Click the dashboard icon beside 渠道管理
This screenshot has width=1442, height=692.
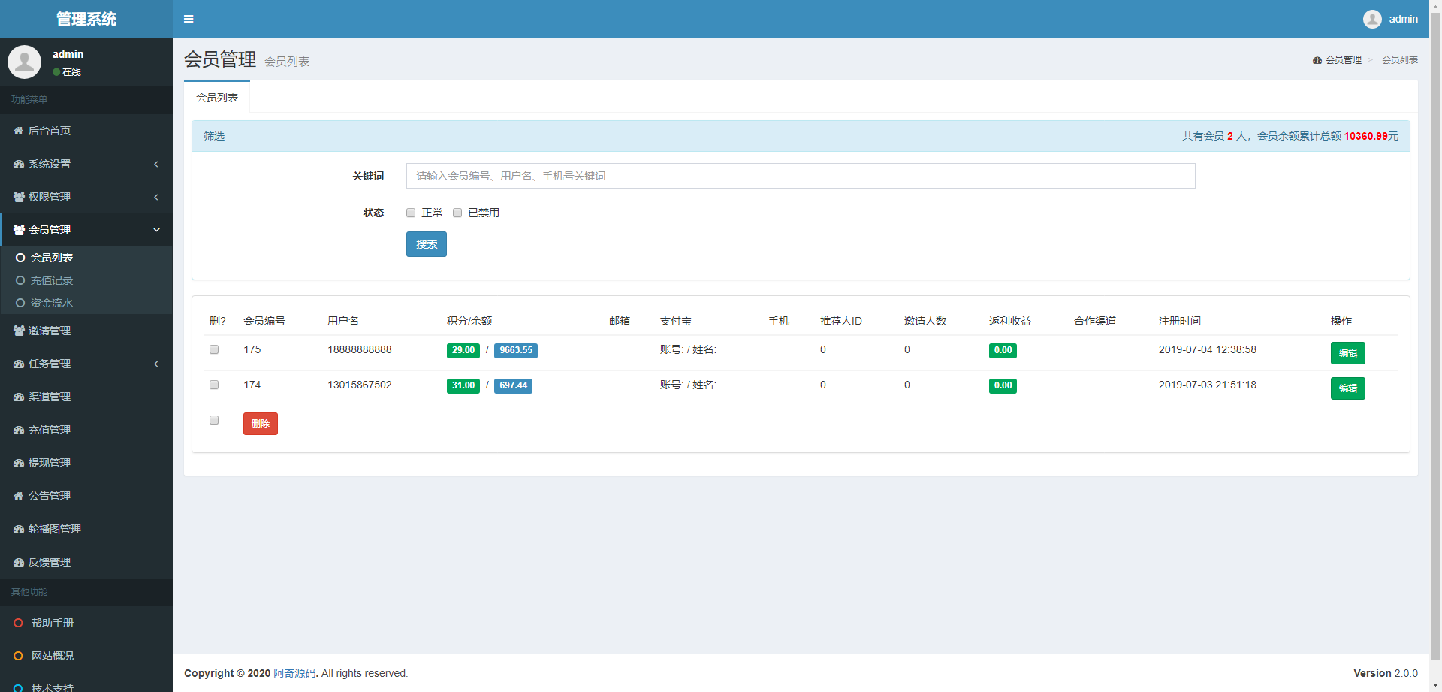click(19, 397)
